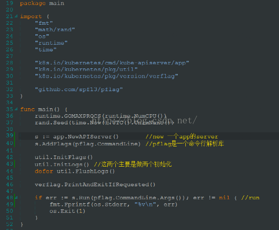Click s.Run(pflag.CommandLine.Args()) call
This screenshot has width=279, height=230.
coord(129,198)
